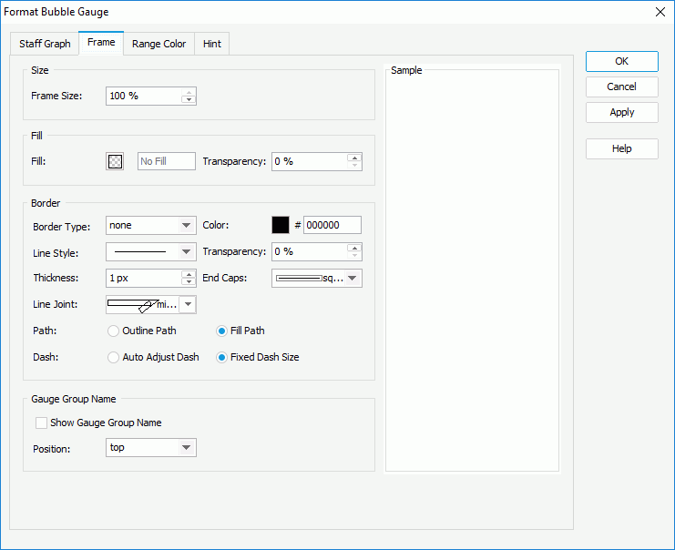
Task: Open the Range Color tab
Action: pos(159,44)
